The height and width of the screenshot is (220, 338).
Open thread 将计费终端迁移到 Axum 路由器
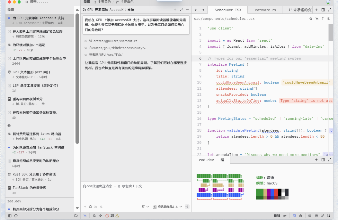point(40,136)
